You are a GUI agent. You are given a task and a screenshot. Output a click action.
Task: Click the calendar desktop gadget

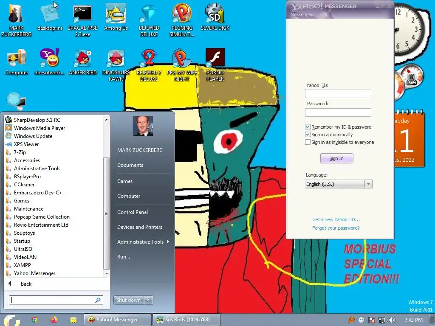point(409,139)
